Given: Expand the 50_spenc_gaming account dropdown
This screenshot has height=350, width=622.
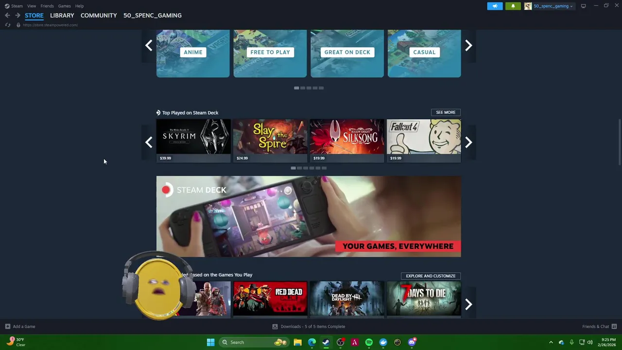Looking at the screenshot, I should coord(553,6).
